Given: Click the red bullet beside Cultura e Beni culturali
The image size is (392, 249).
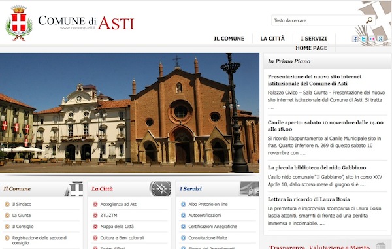Looking at the screenshot, I should click(x=95, y=238).
